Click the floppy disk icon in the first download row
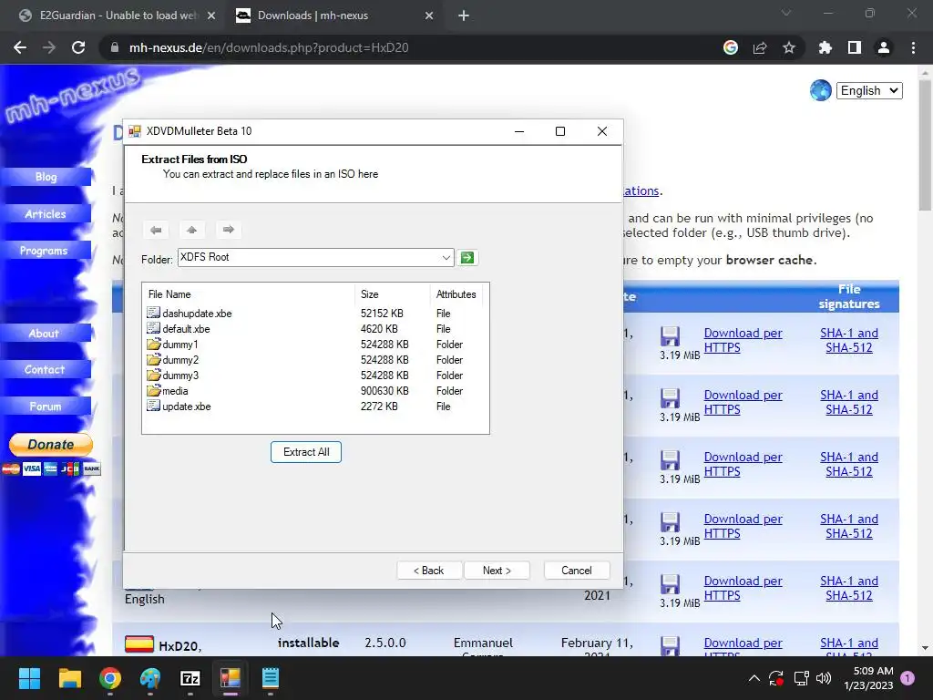Image resolution: width=933 pixels, height=700 pixels. click(670, 335)
